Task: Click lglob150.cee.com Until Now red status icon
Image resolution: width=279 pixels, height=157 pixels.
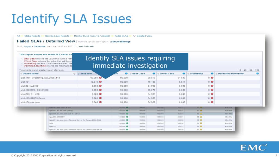Action: pos(100,102)
